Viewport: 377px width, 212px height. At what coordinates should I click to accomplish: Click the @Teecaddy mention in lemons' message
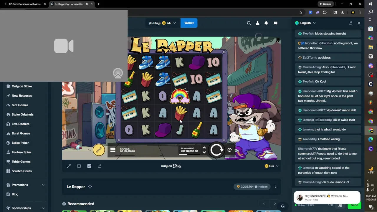[323, 120]
